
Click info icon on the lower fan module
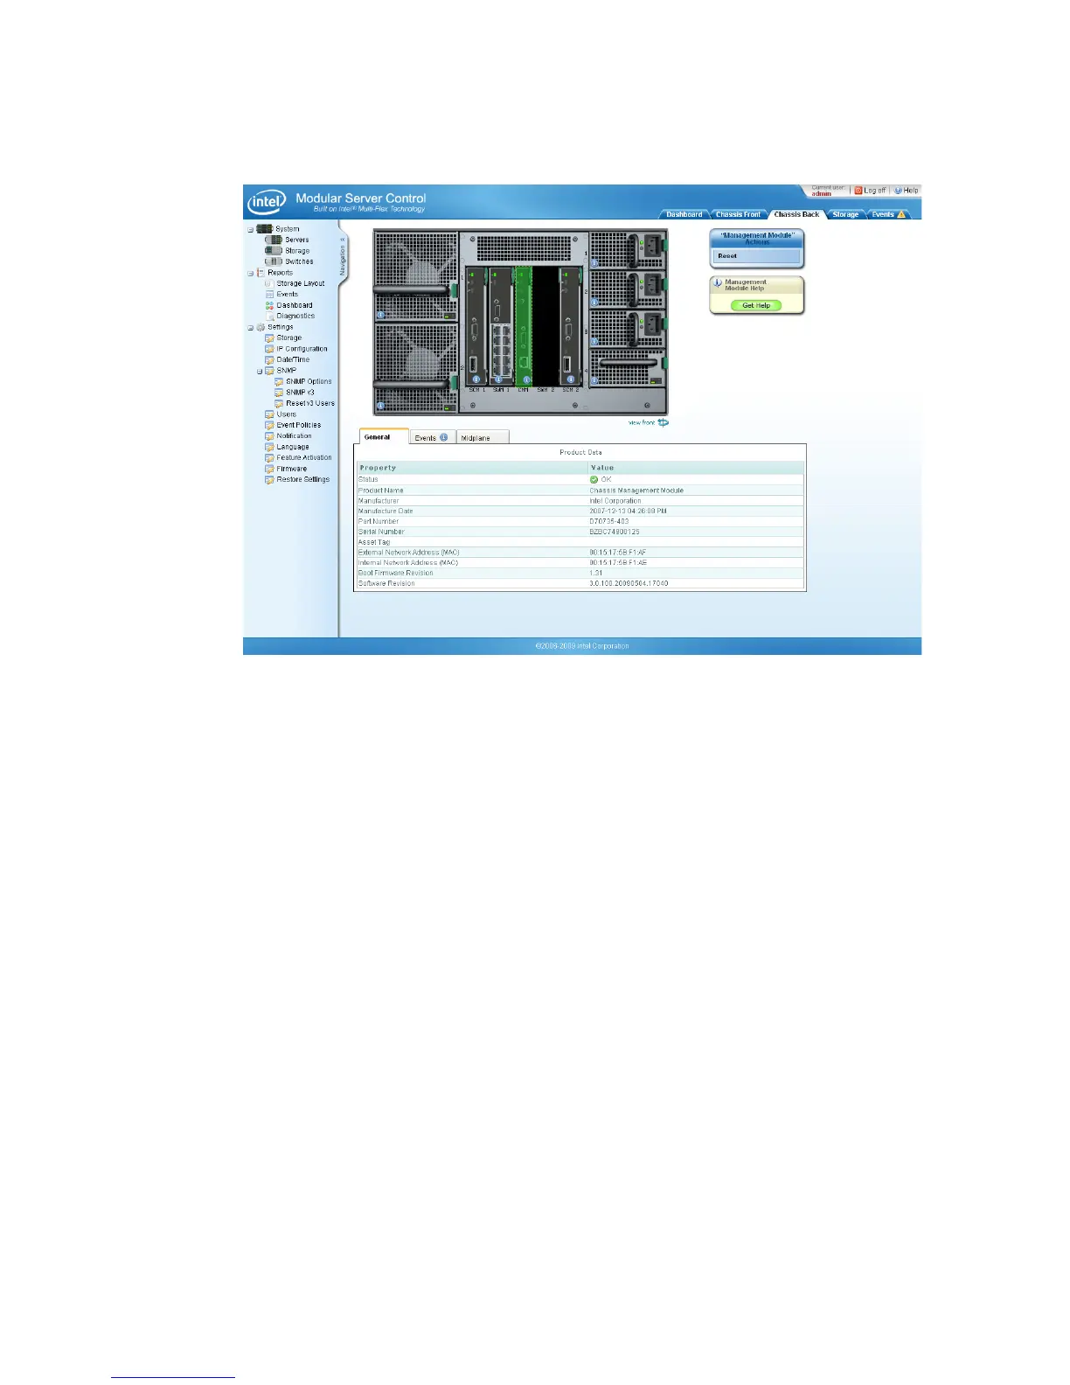tap(380, 406)
